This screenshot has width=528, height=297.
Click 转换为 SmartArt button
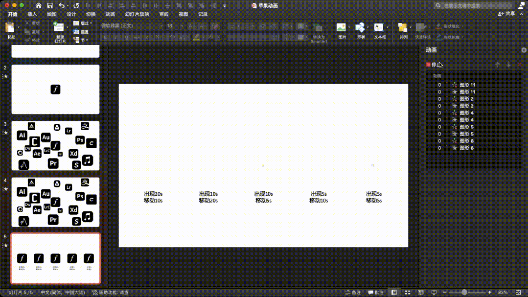[319, 32]
